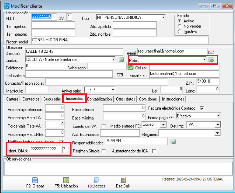Screen dimensions: 235x193
Task: Click the Celular field
Action: pyautogui.click(x=184, y=66)
